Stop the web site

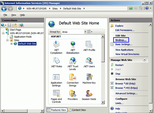118,74
